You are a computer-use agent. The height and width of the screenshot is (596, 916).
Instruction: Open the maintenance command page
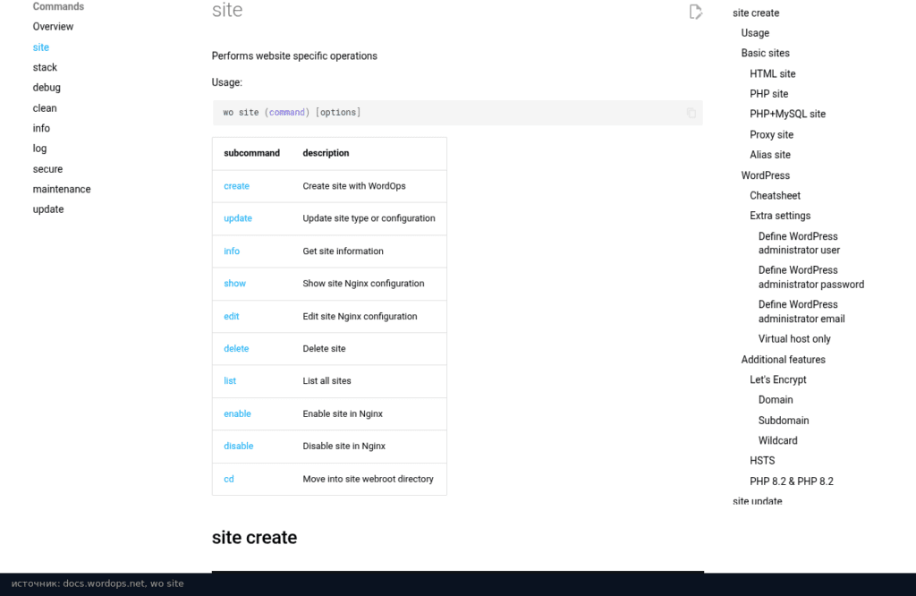coord(62,190)
